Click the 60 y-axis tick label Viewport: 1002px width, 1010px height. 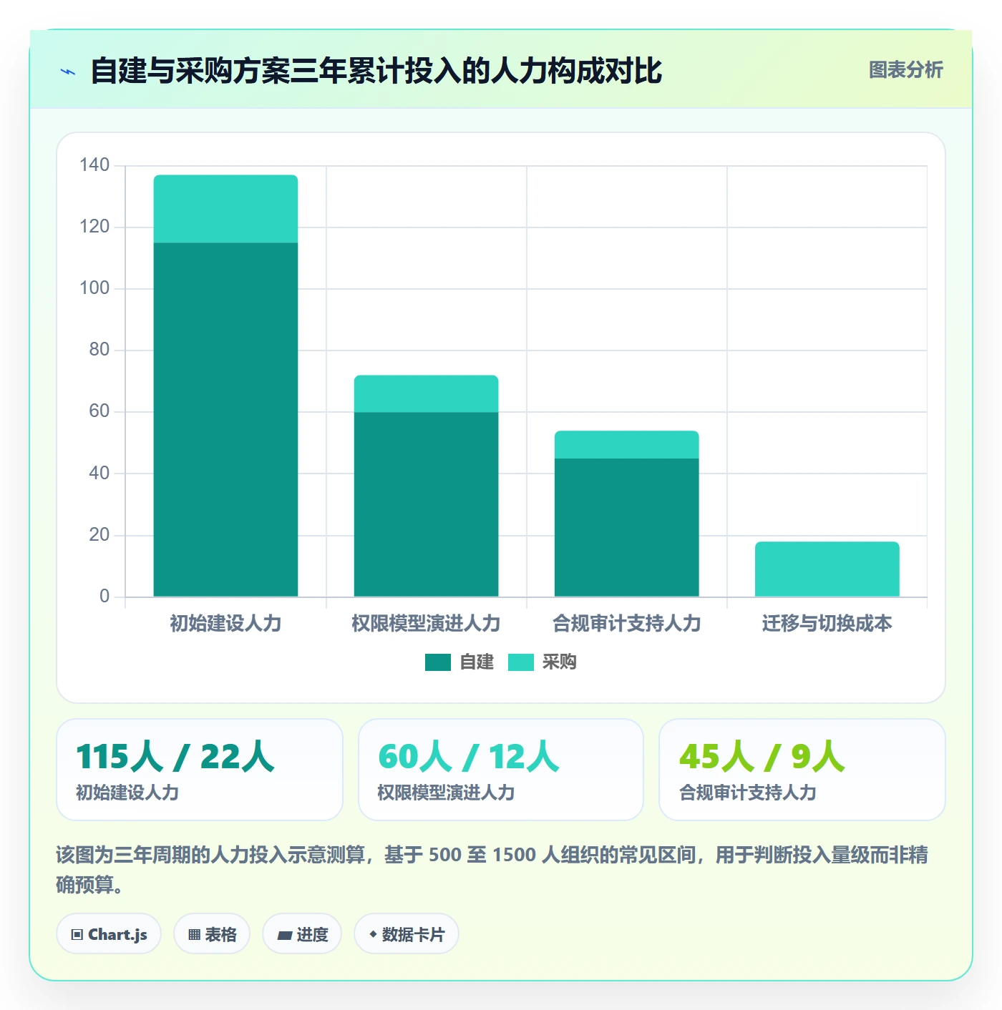coord(99,411)
